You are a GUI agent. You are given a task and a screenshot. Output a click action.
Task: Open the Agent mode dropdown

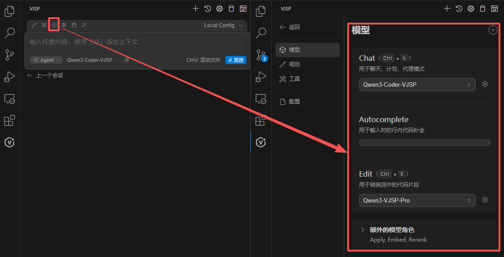point(46,60)
